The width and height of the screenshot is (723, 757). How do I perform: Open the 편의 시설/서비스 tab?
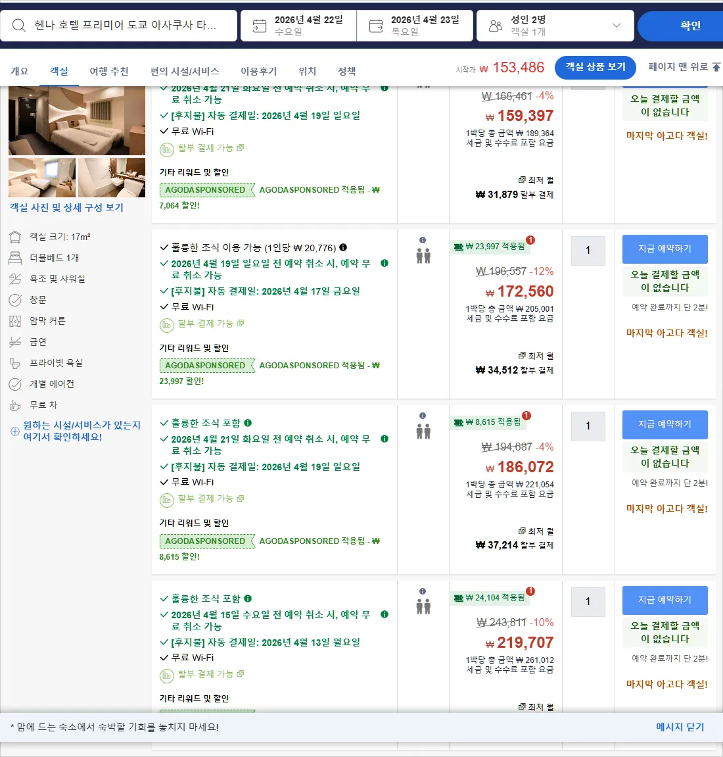184,71
